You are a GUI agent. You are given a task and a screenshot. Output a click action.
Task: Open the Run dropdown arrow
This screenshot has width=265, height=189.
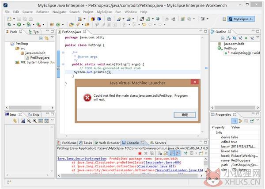24,25
